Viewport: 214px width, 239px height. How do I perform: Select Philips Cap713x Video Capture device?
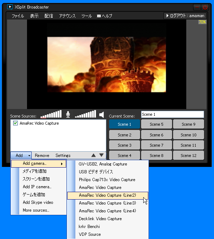coord(108,180)
